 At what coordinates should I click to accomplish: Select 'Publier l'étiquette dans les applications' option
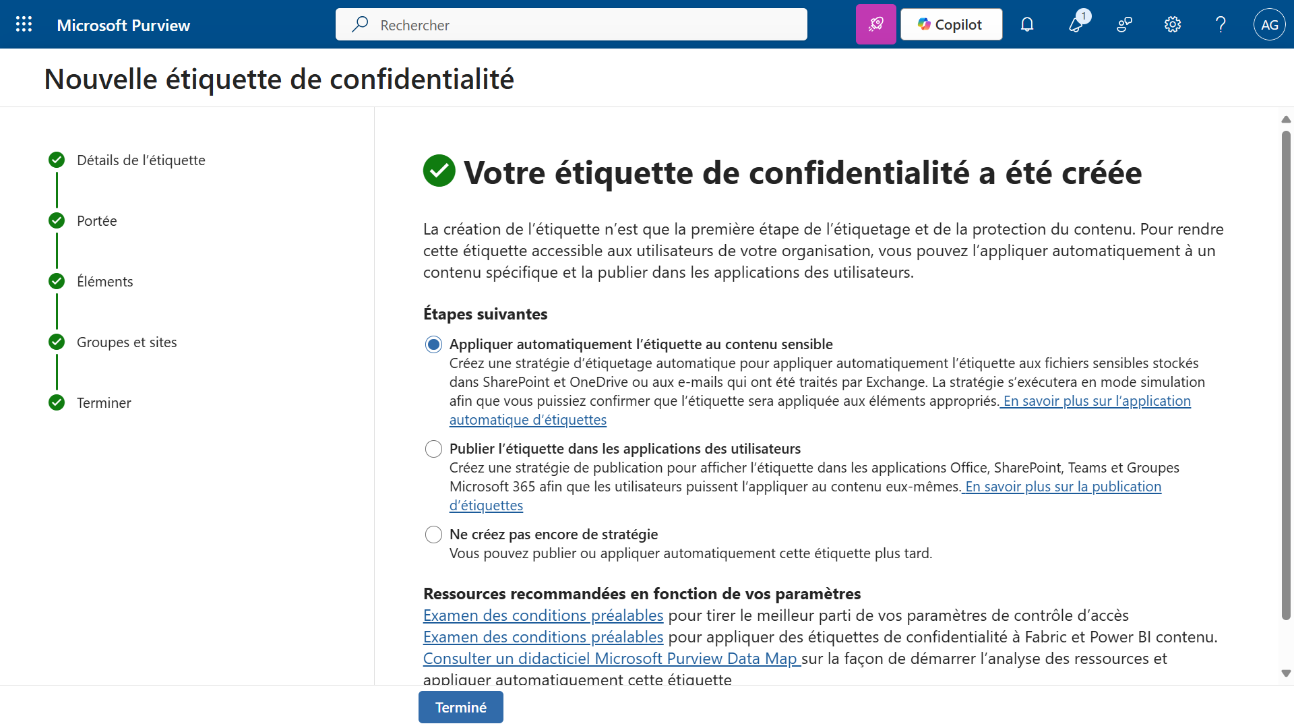point(433,449)
